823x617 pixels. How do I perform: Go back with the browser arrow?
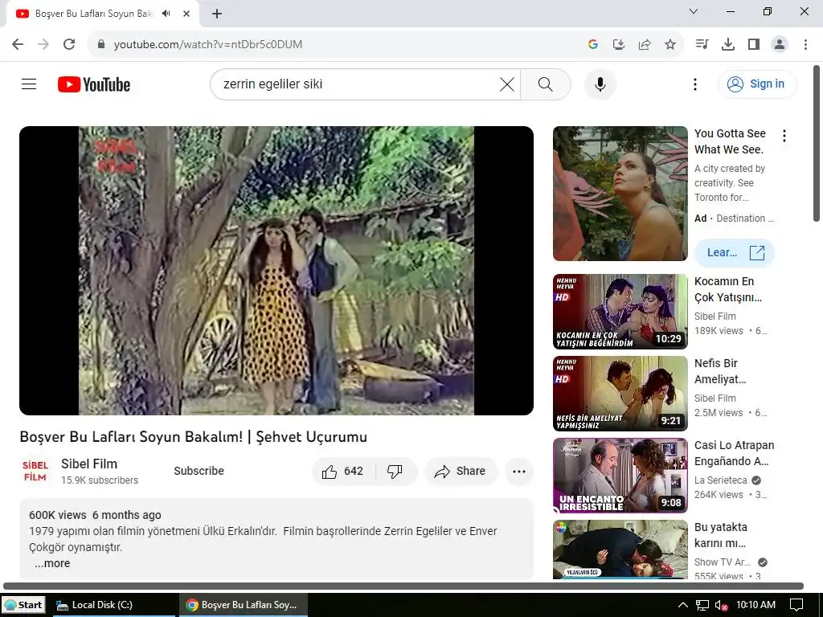[18, 44]
